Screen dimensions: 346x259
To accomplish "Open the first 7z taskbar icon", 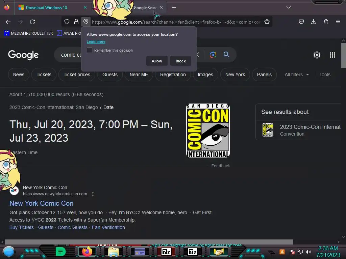I will 166,252.
